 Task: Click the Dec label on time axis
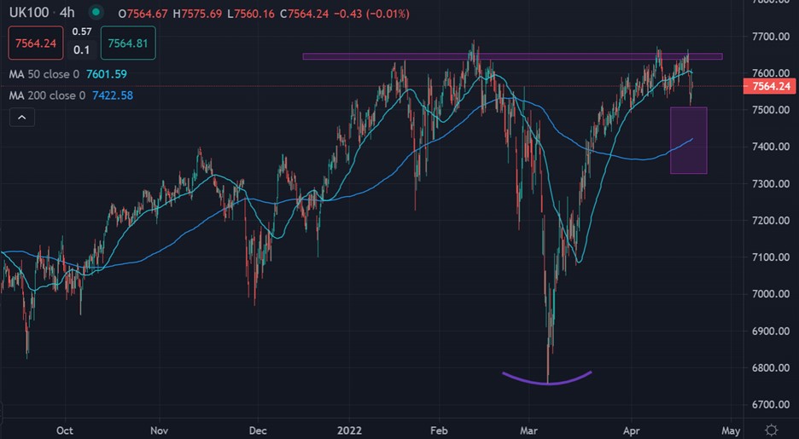pyautogui.click(x=258, y=430)
